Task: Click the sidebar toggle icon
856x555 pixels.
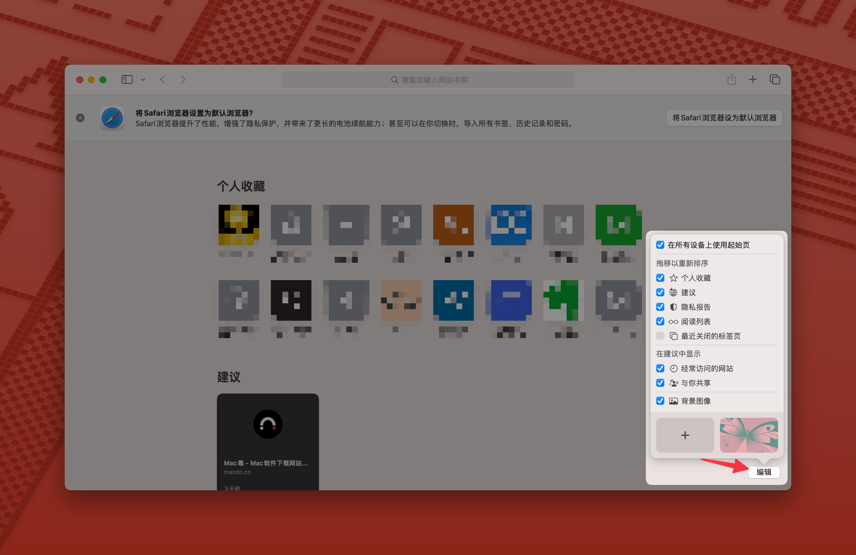Action: [127, 79]
